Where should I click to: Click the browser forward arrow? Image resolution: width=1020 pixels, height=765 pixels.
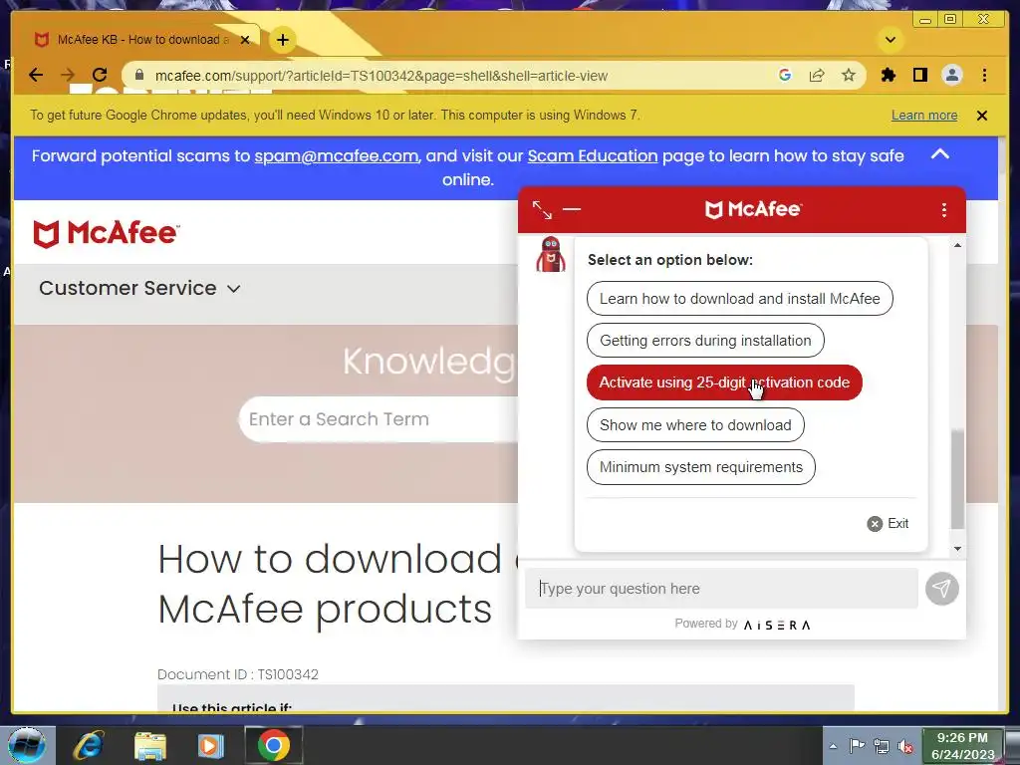pos(68,75)
